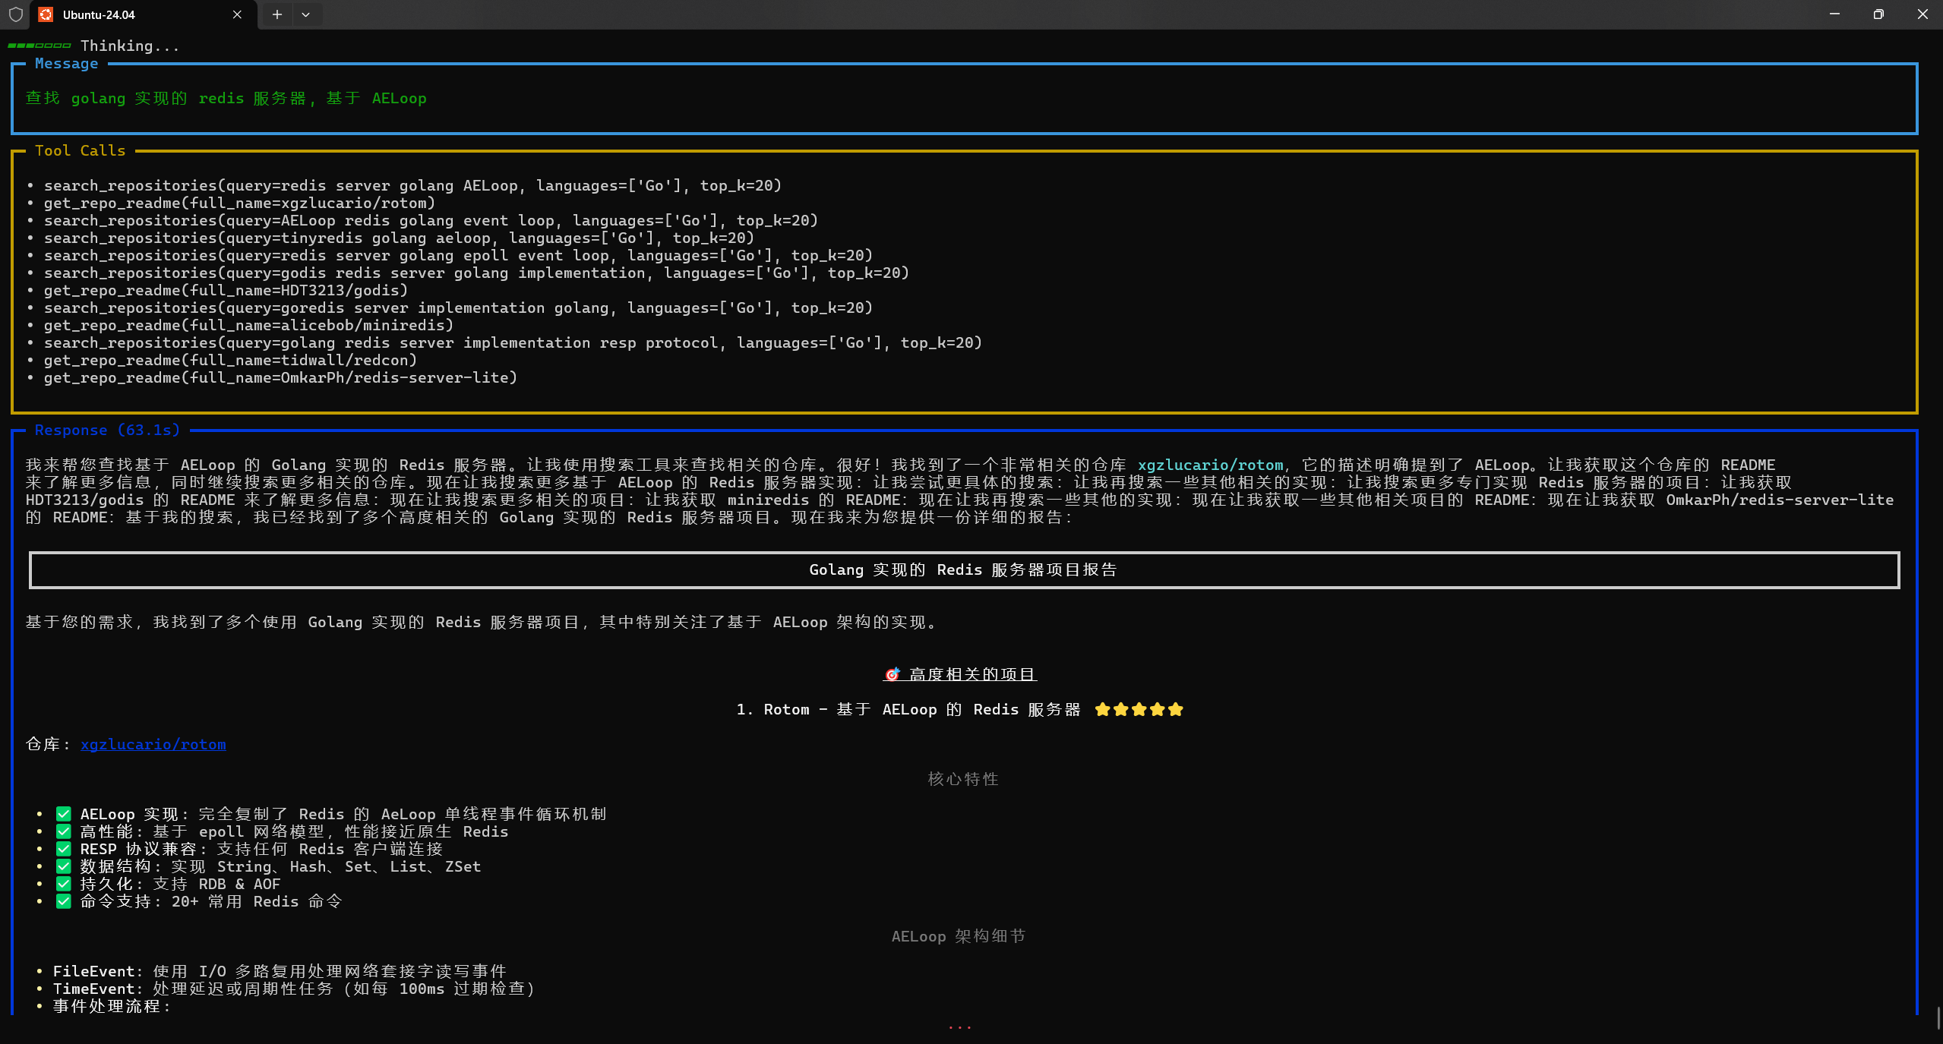Click the 'Tool Calls' panel title
This screenshot has width=1943, height=1044.
coord(81,151)
